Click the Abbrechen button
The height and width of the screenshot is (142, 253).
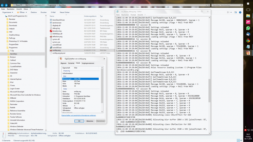pos(90,121)
